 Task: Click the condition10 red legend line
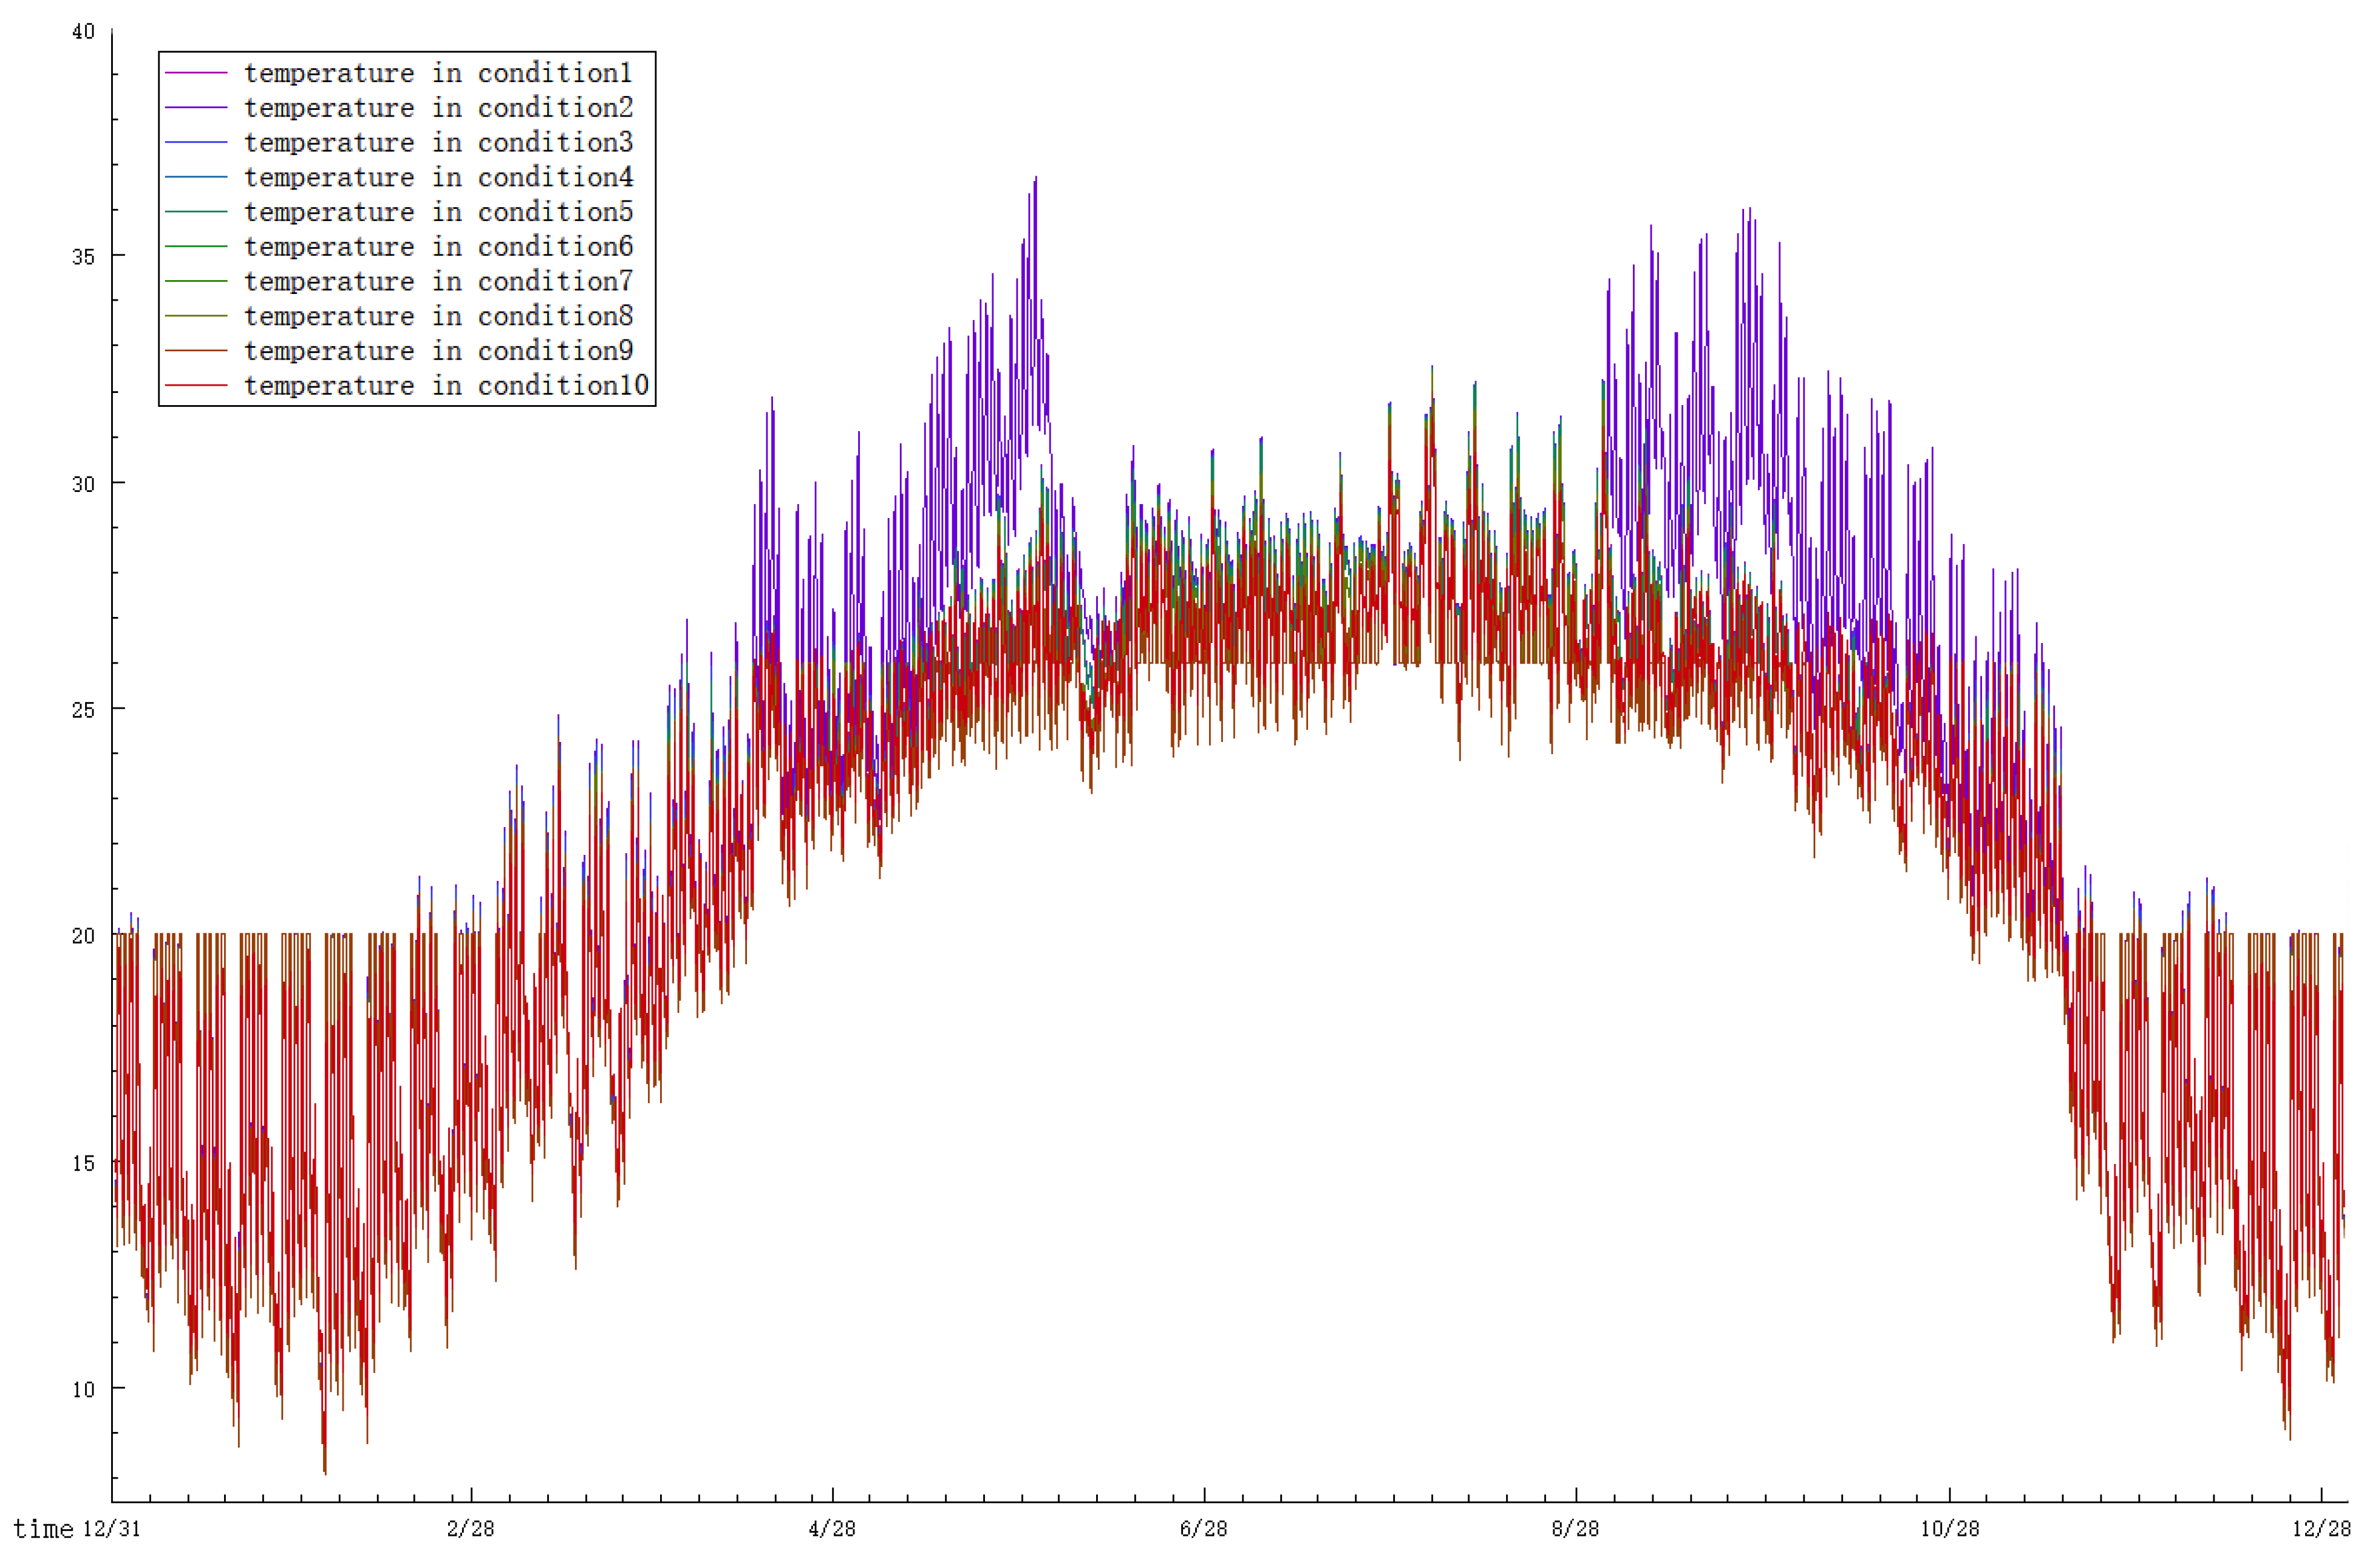pyautogui.click(x=196, y=386)
